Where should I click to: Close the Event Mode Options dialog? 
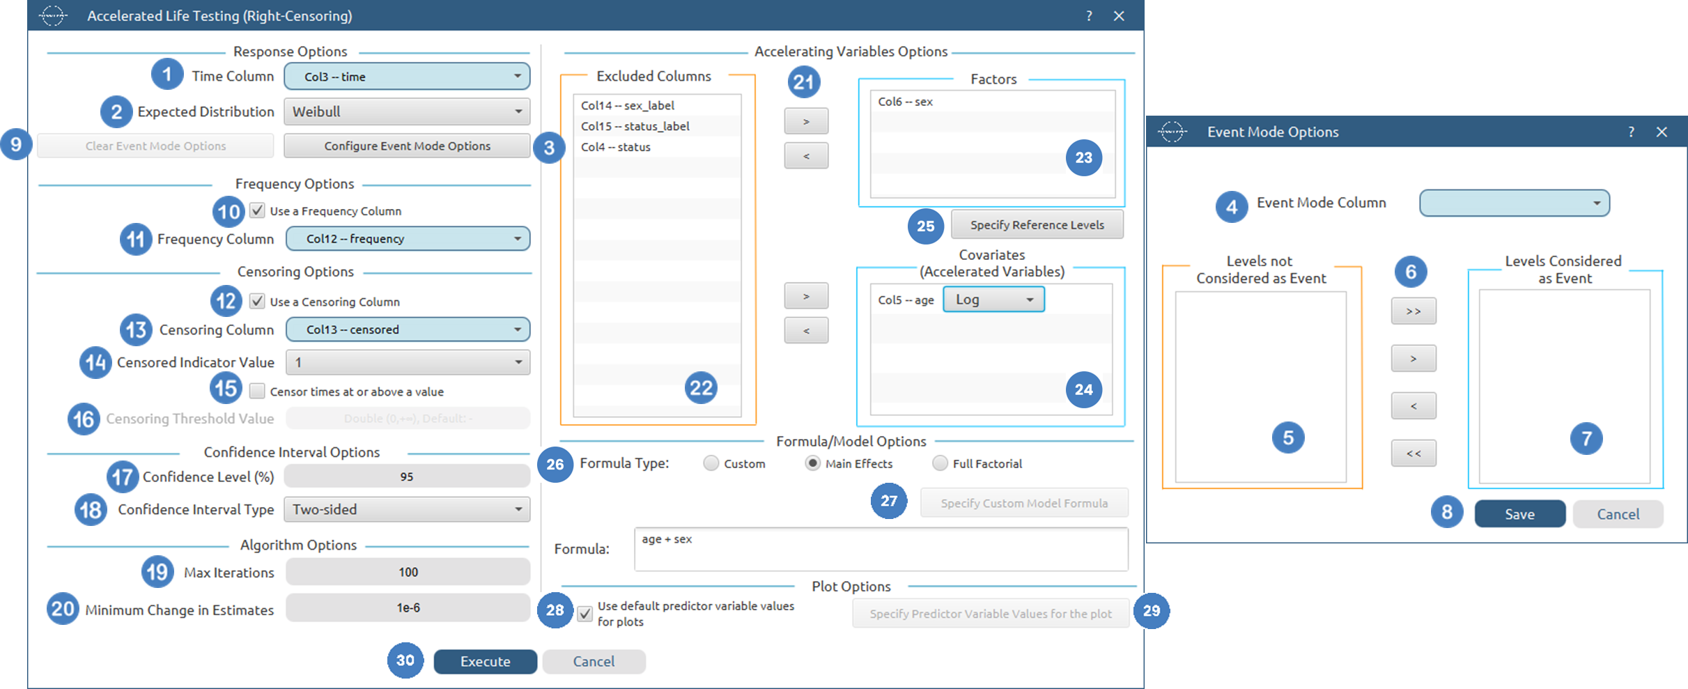1662,132
